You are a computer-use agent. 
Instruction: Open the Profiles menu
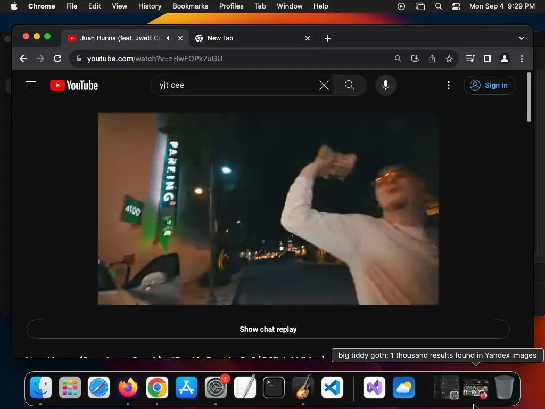click(231, 6)
